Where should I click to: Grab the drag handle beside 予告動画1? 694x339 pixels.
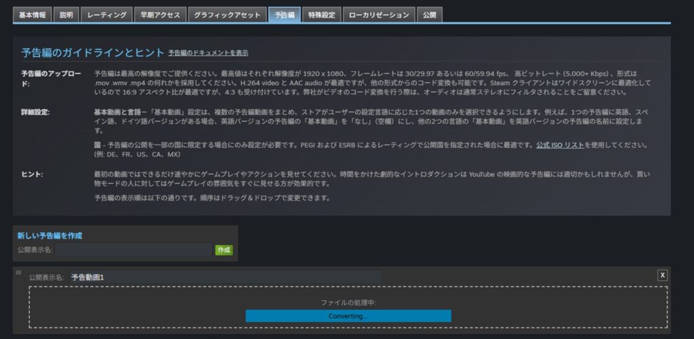point(18,272)
